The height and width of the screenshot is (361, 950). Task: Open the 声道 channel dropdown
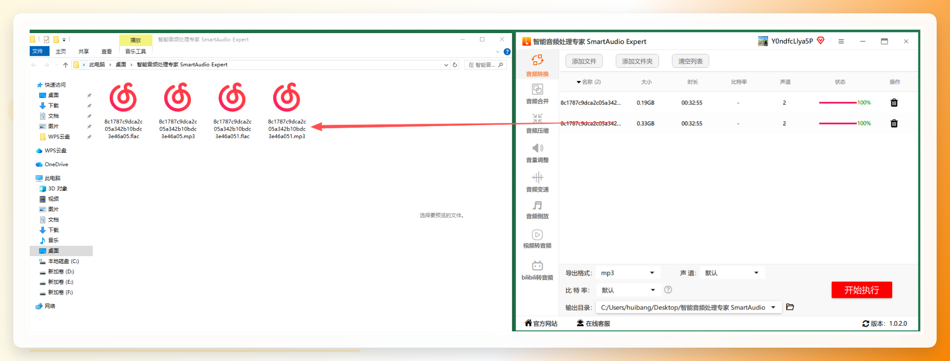(x=732, y=273)
